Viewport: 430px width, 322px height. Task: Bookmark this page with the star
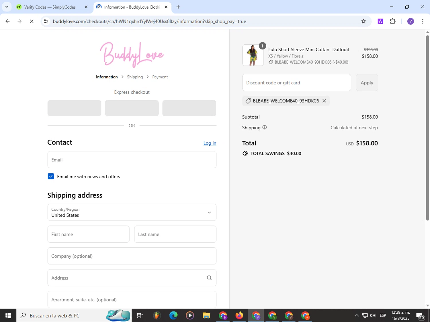363,21
